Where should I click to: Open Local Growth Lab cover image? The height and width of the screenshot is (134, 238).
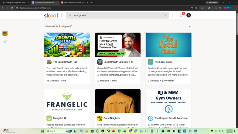(118, 45)
